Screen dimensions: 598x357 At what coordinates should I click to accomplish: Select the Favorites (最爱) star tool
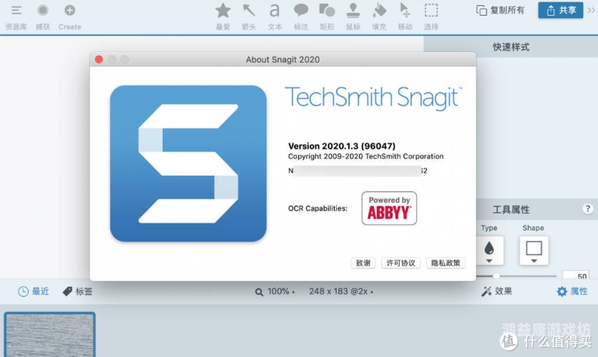(x=223, y=11)
